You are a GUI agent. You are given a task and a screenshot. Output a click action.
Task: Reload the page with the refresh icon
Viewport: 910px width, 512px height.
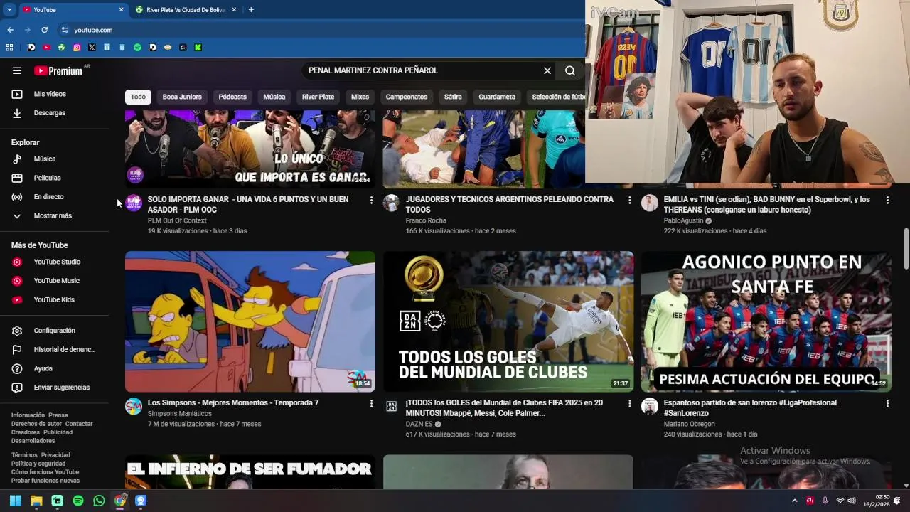[x=45, y=30]
